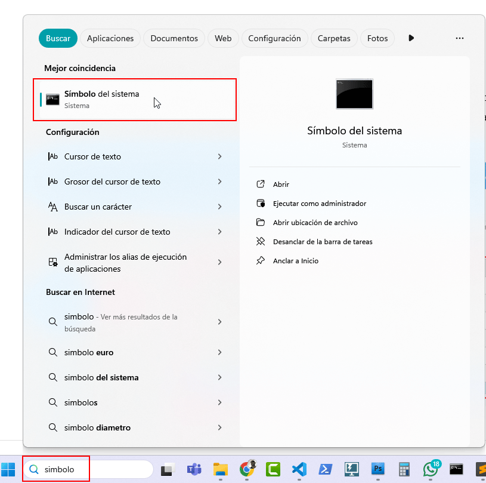Open Visual Studio Code from taskbar
This screenshot has width=486, height=483.
299,469
